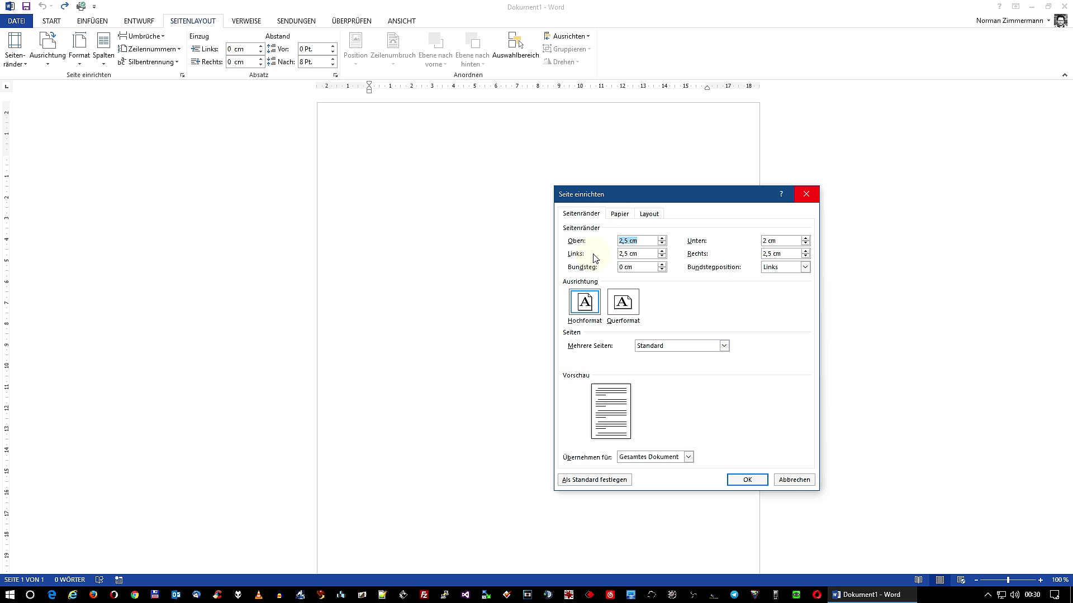Open the Mehrere Seiten dropdown

(x=724, y=346)
